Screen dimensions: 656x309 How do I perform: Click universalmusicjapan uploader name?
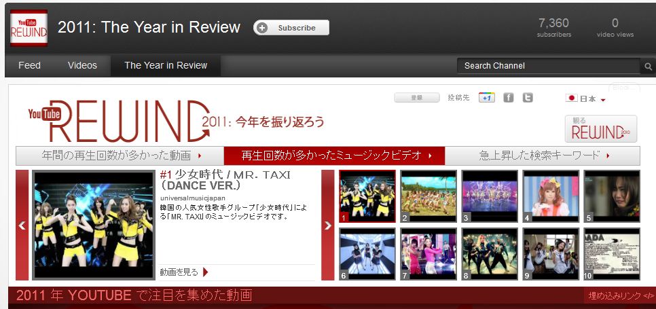pos(192,198)
